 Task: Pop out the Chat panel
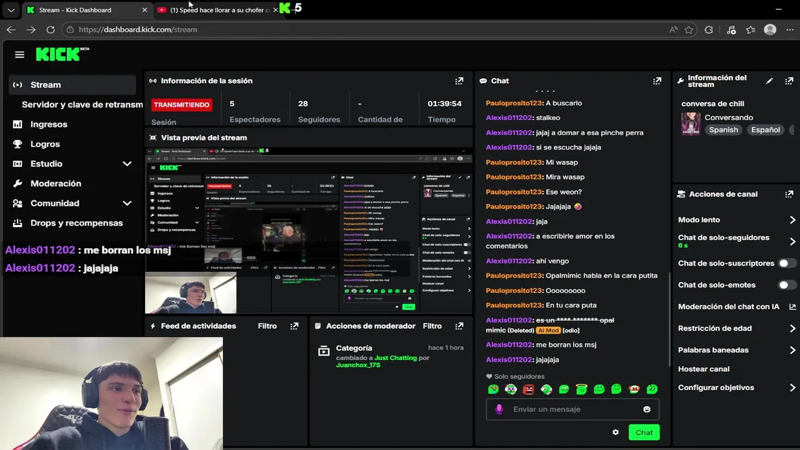(657, 81)
